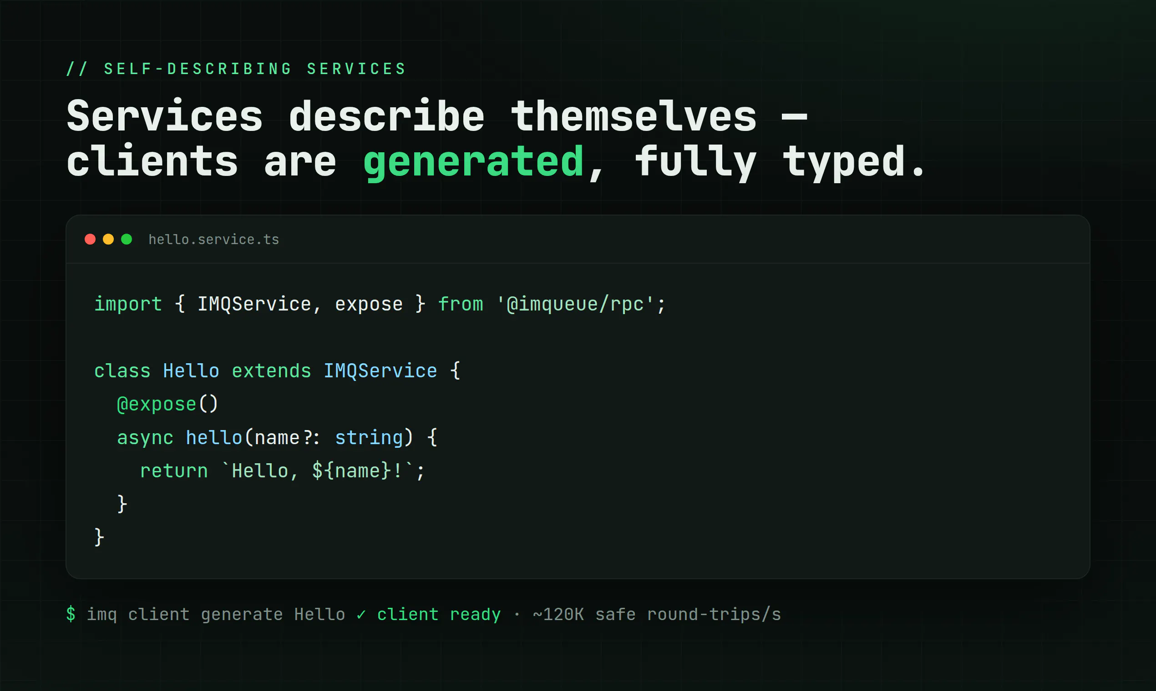Click the '@expose()' decorator line
Image resolution: width=1156 pixels, height=691 pixels.
[x=167, y=404]
